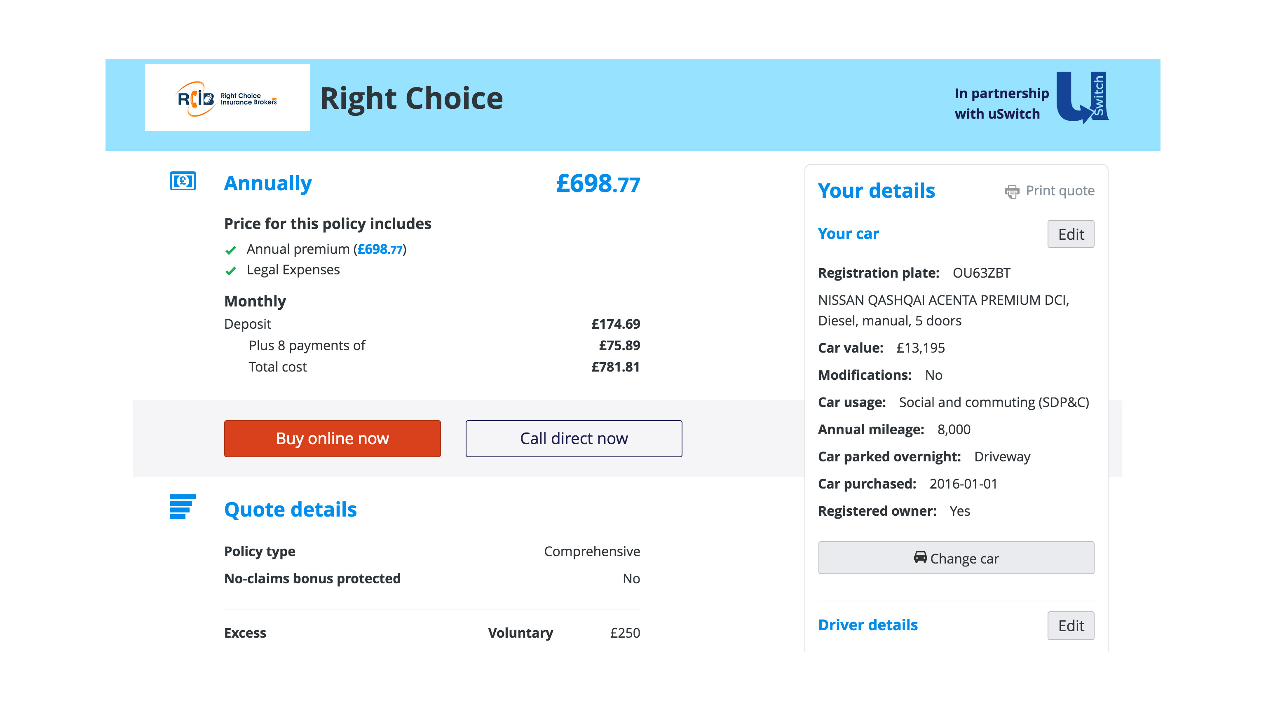This screenshot has width=1266, height=711.
Task: Click the Right Choice Insurance Brokers logo
Action: 227,98
